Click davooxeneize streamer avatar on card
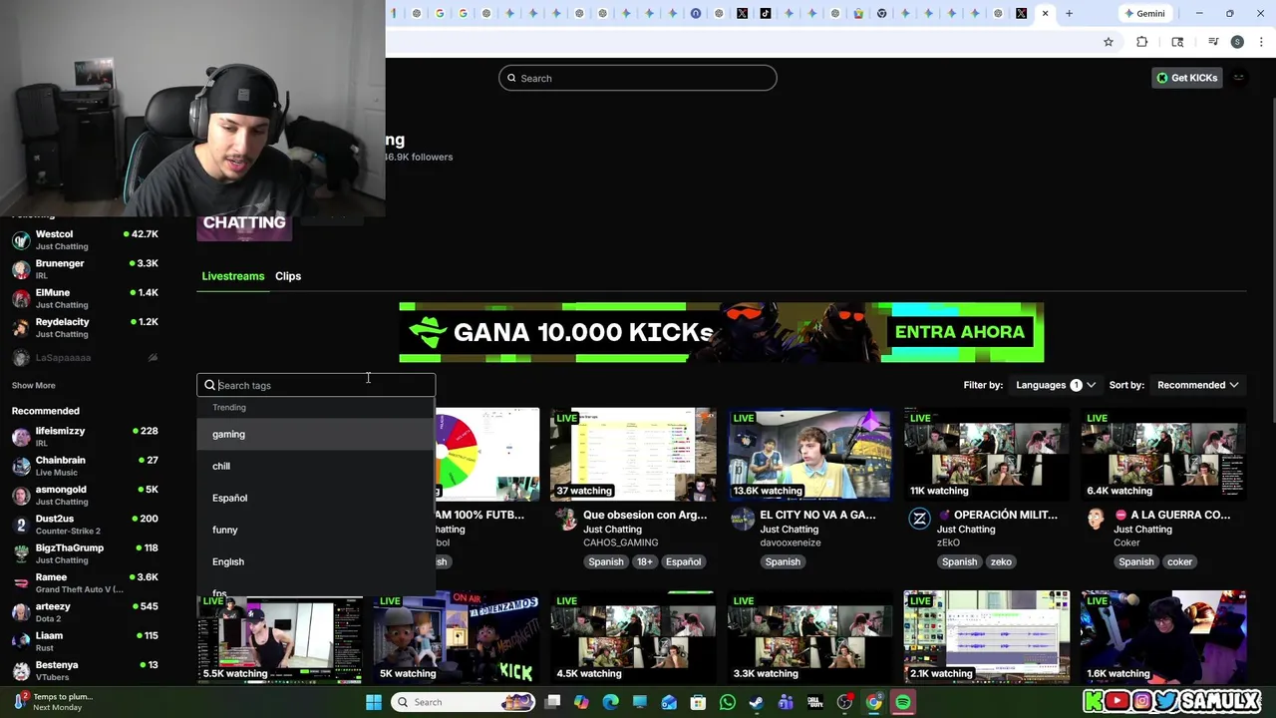1276x718 pixels. coord(743,519)
